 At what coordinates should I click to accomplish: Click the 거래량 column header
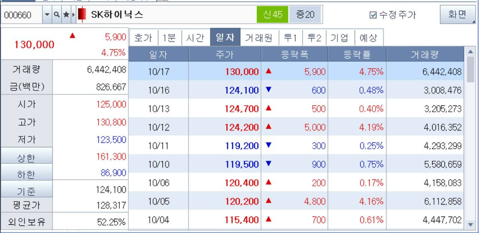pos(425,55)
